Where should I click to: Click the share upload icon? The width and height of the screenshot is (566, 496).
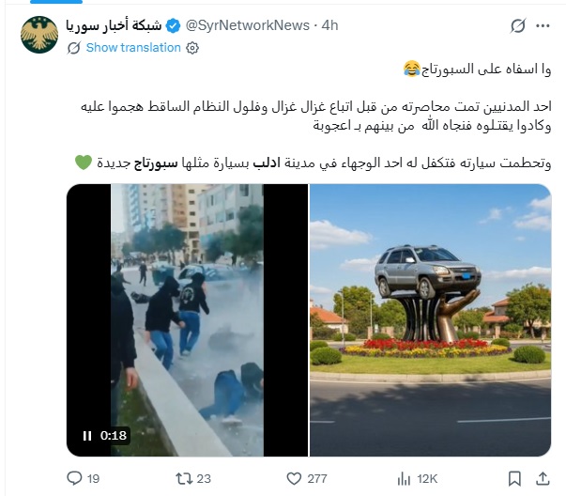point(543,478)
